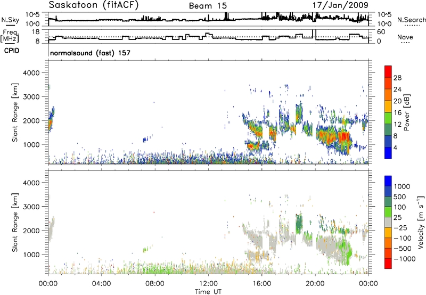Image resolution: width=426 pixels, height=295 pixels.
Task: Click the "Time UT" axis title
Action: tap(208, 292)
